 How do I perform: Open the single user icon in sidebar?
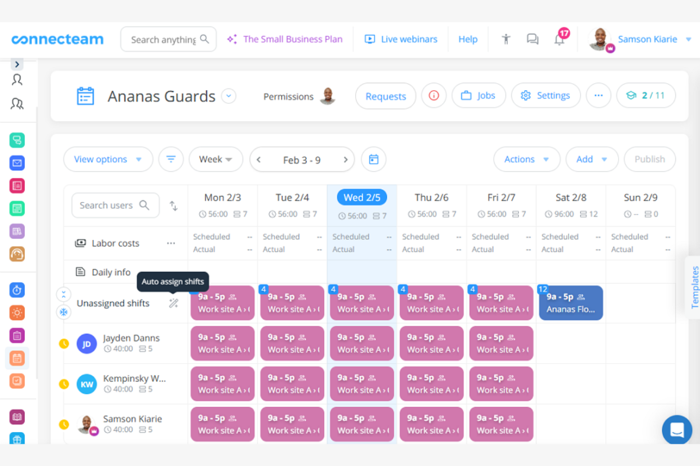(x=17, y=80)
